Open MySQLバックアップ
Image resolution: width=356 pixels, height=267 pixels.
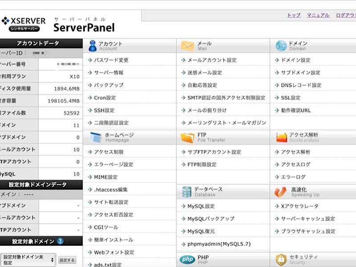(x=211, y=218)
